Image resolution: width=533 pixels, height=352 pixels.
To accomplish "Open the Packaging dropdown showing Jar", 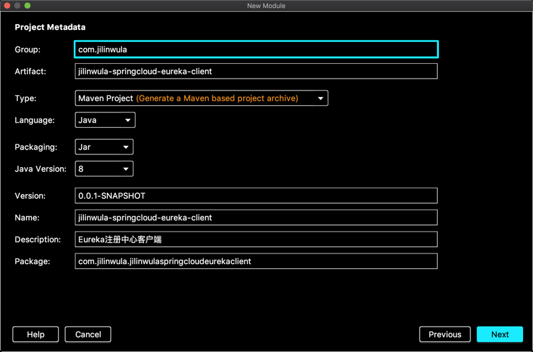I will tap(104, 147).
